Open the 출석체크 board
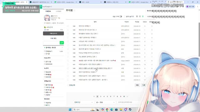 [48, 85]
